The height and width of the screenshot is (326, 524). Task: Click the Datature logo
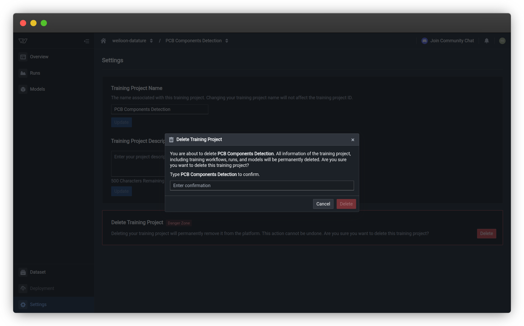click(x=23, y=41)
